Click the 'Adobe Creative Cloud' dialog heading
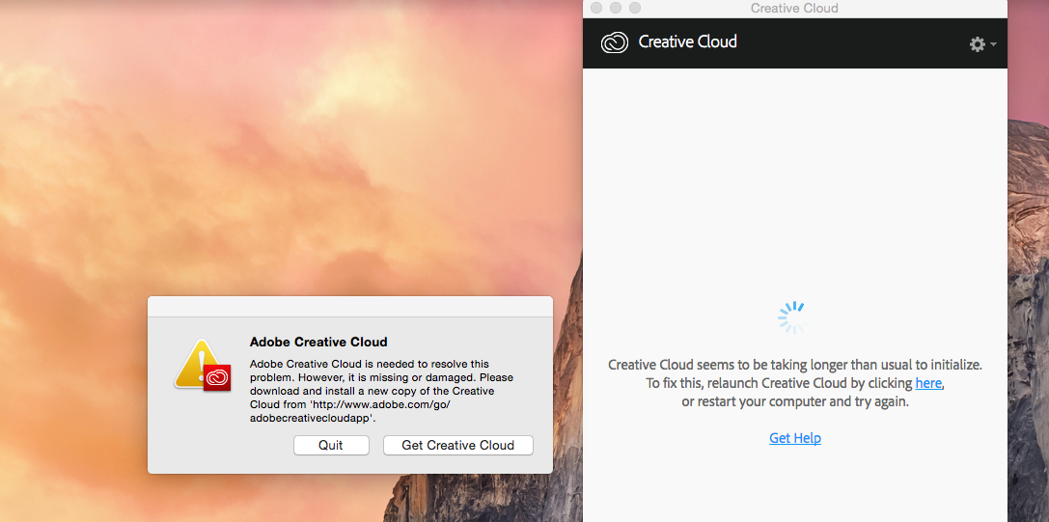 [x=318, y=342]
